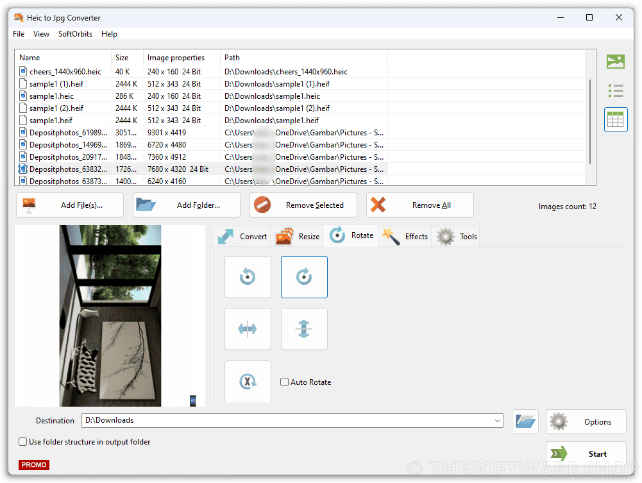Click the file icon of Depositphotos_61989

23,133
